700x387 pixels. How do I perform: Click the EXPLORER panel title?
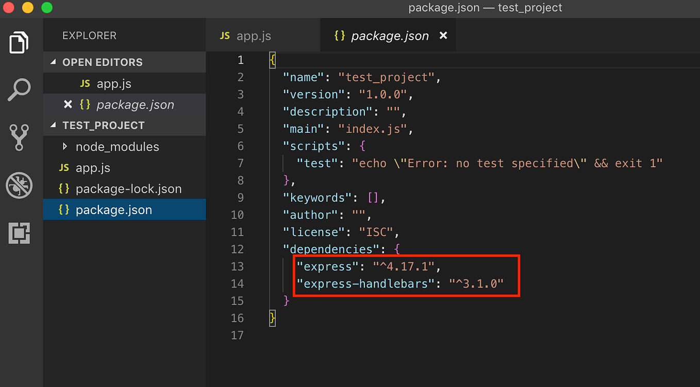(x=89, y=36)
